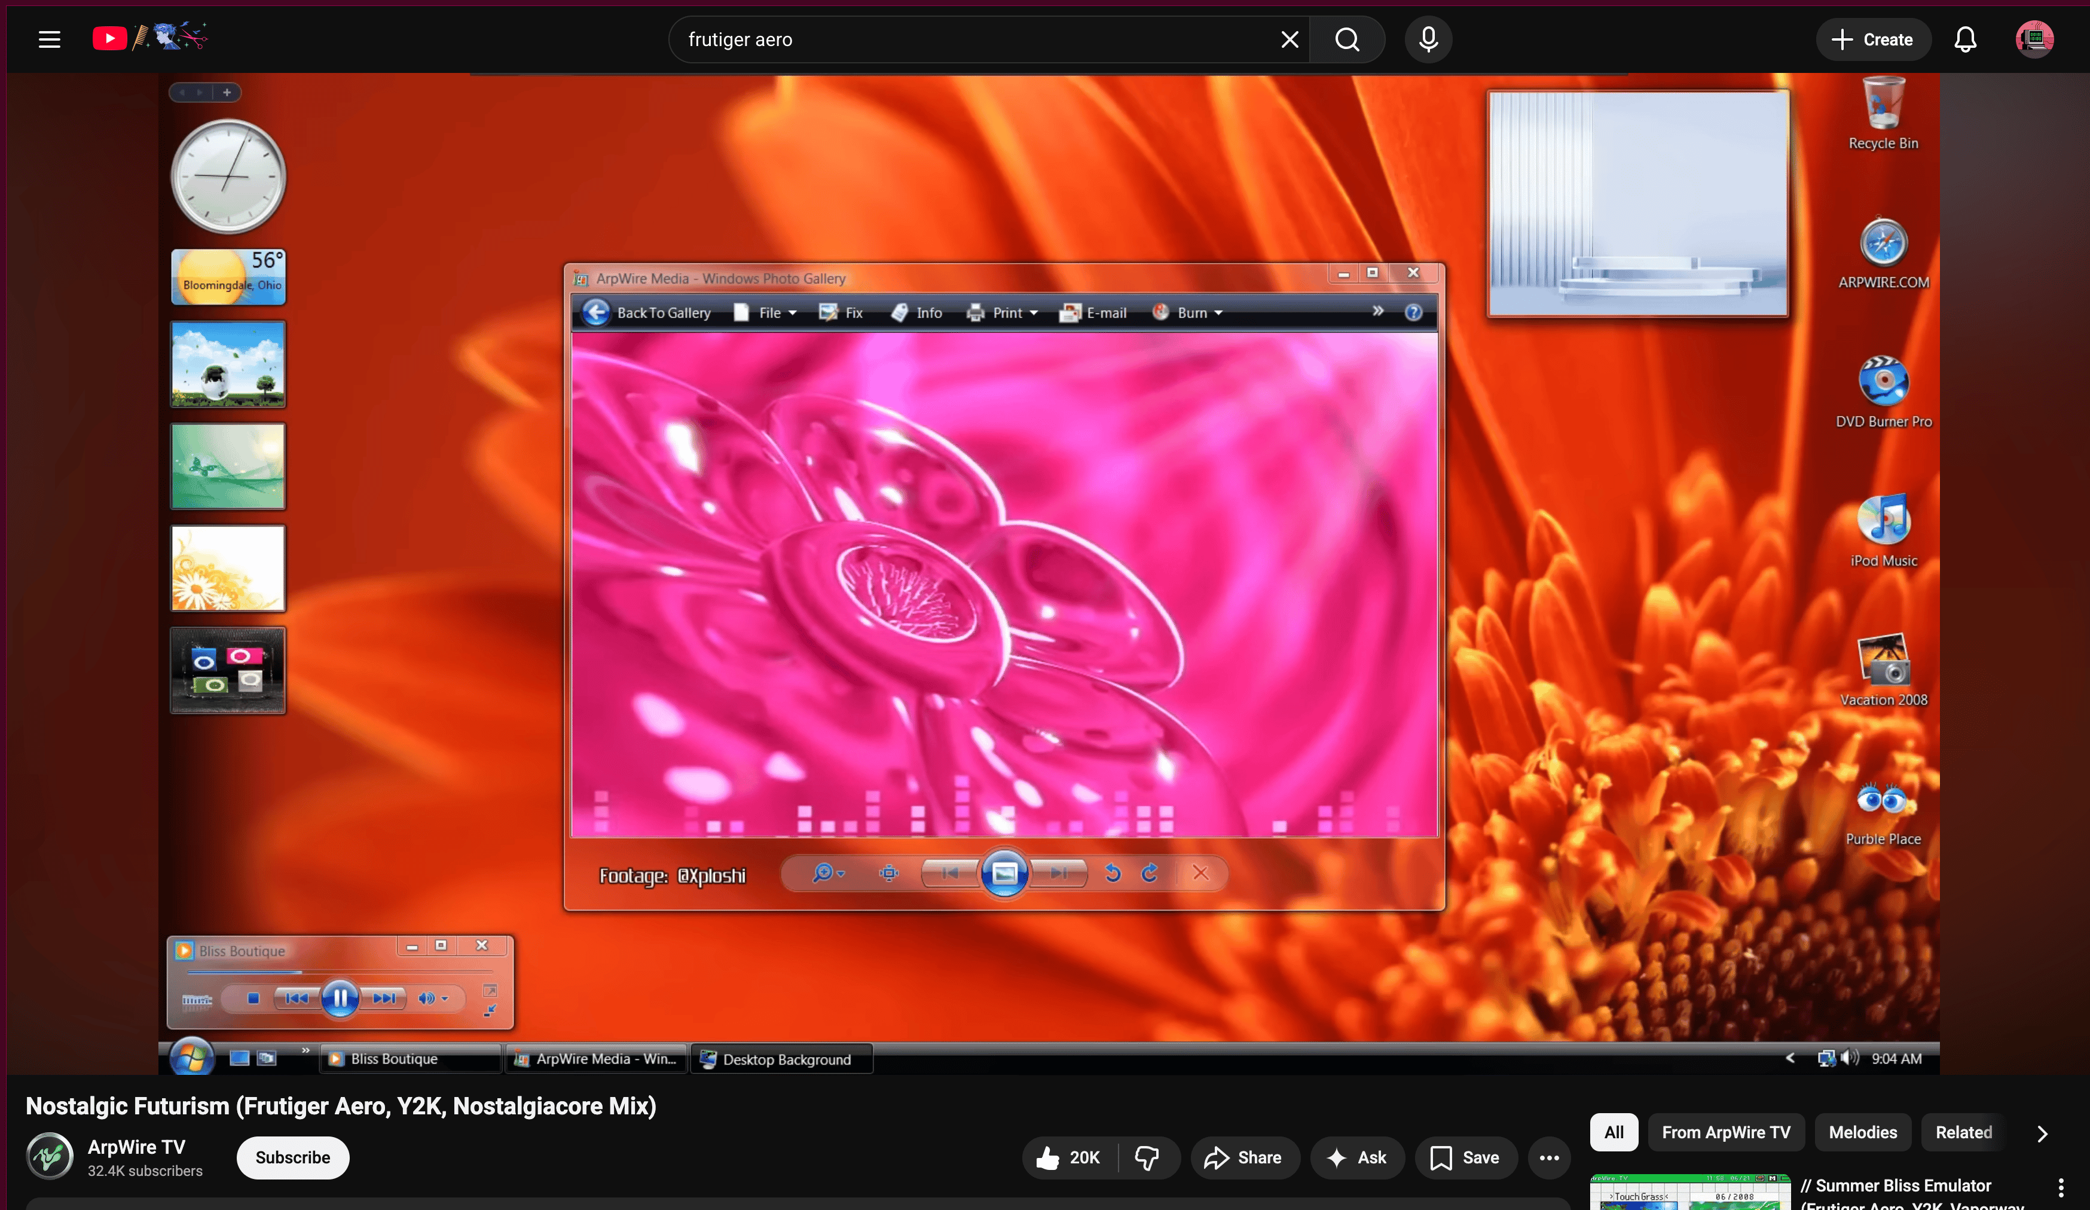Click the Recycle Bin desktop icon
The image size is (2090, 1210).
coord(1883,114)
